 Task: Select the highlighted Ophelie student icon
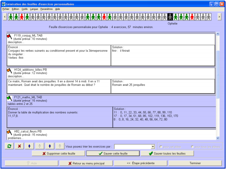(170, 17)
